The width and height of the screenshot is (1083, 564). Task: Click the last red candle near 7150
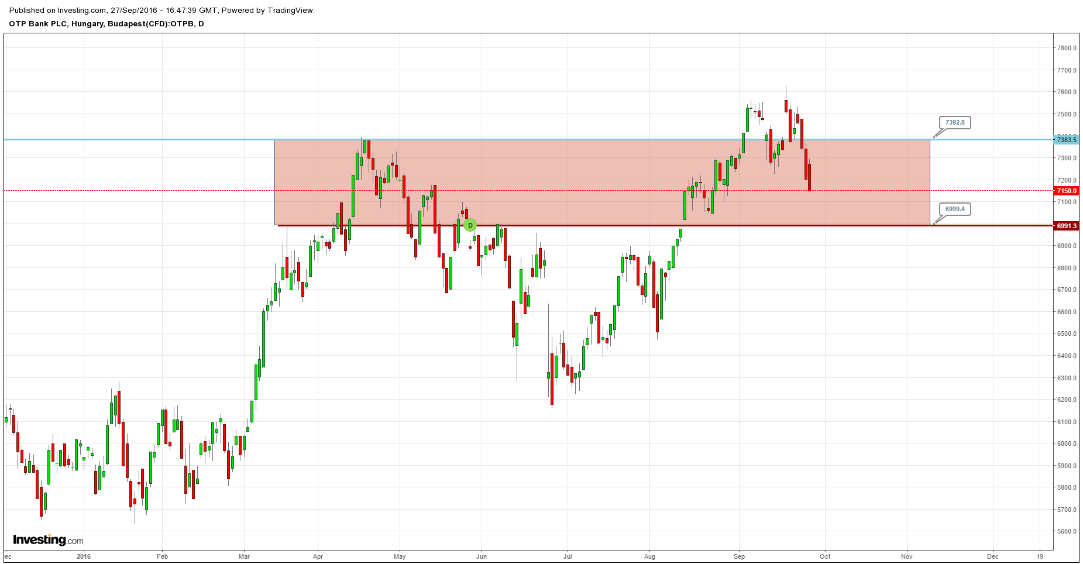click(810, 177)
